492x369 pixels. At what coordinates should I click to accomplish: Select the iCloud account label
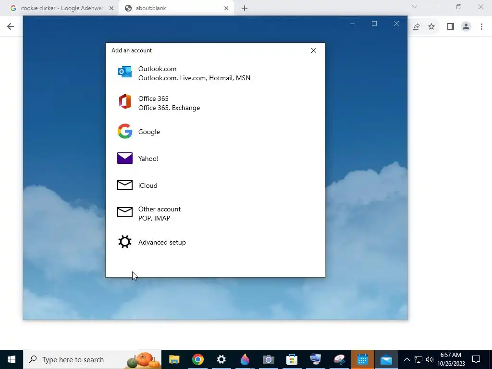click(148, 185)
